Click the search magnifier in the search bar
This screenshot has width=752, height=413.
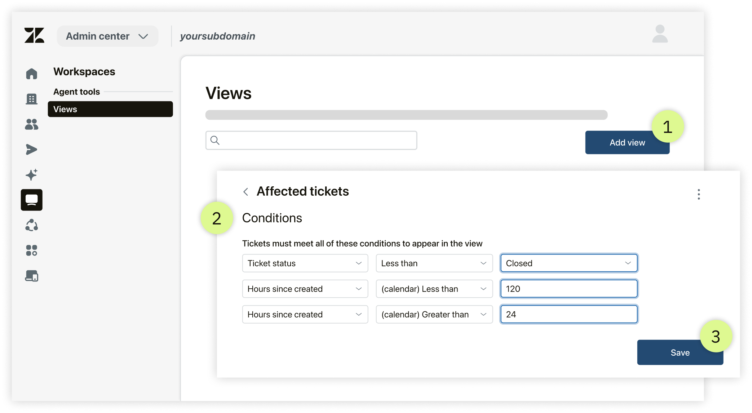[215, 140]
